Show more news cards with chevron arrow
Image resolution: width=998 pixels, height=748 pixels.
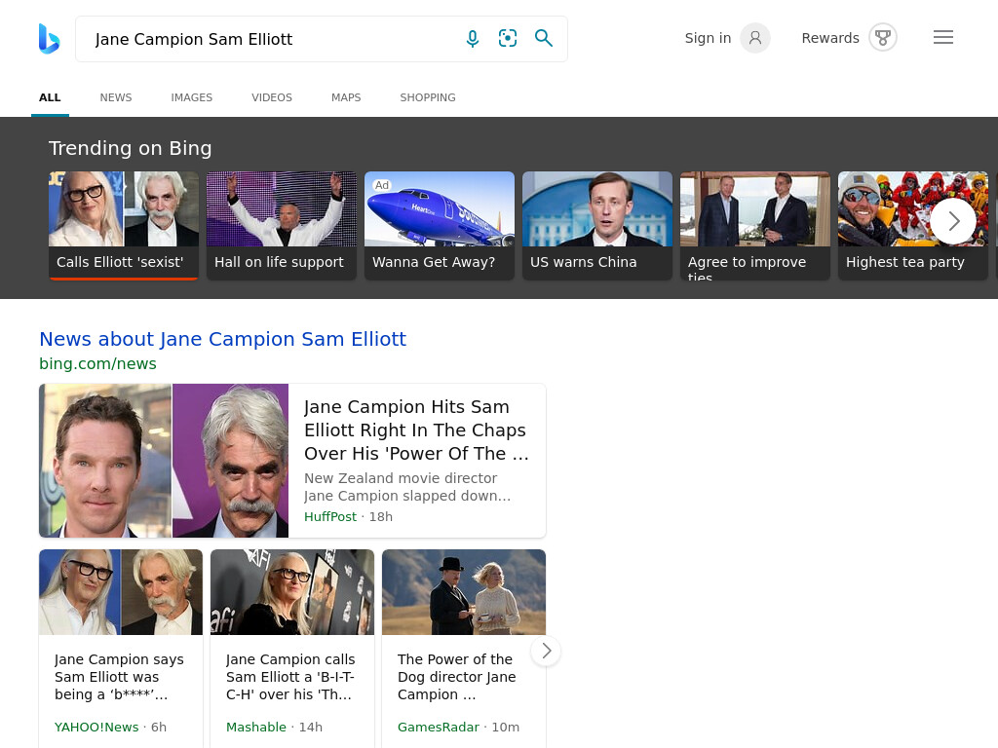[546, 651]
